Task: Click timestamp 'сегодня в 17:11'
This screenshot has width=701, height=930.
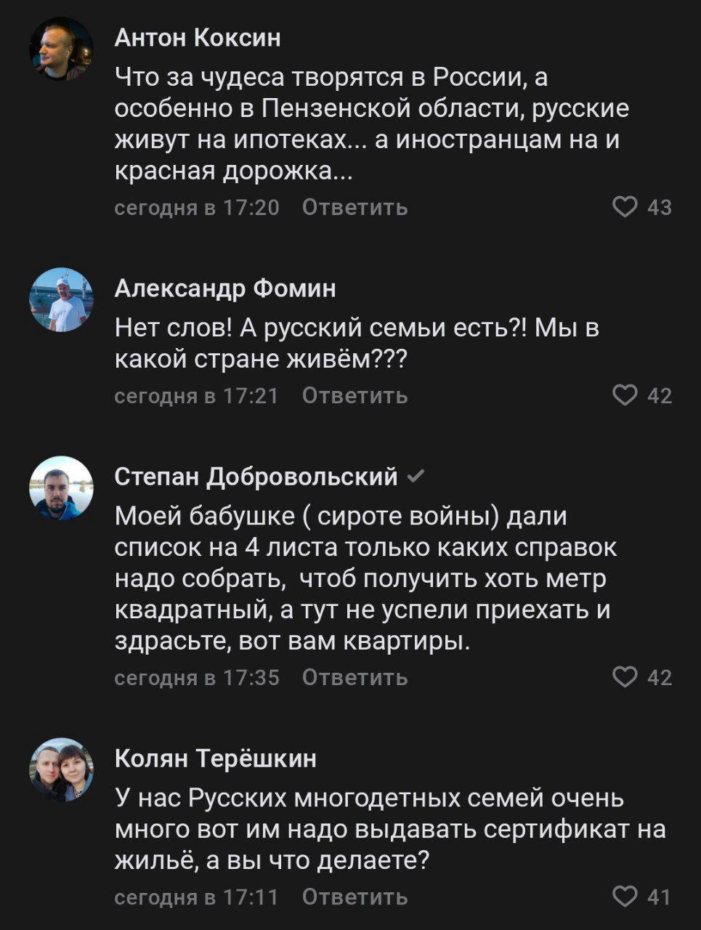Action: pyautogui.click(x=197, y=897)
